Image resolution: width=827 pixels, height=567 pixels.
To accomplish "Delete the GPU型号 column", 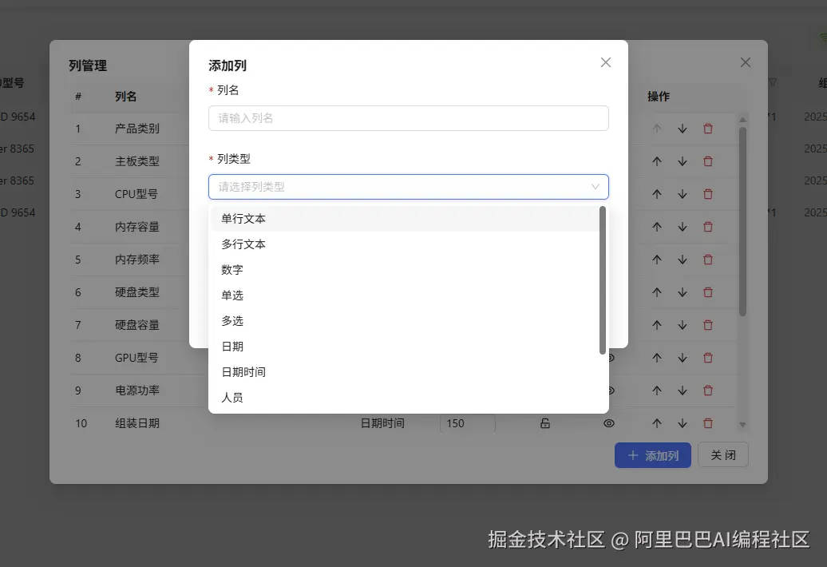I will pos(708,358).
